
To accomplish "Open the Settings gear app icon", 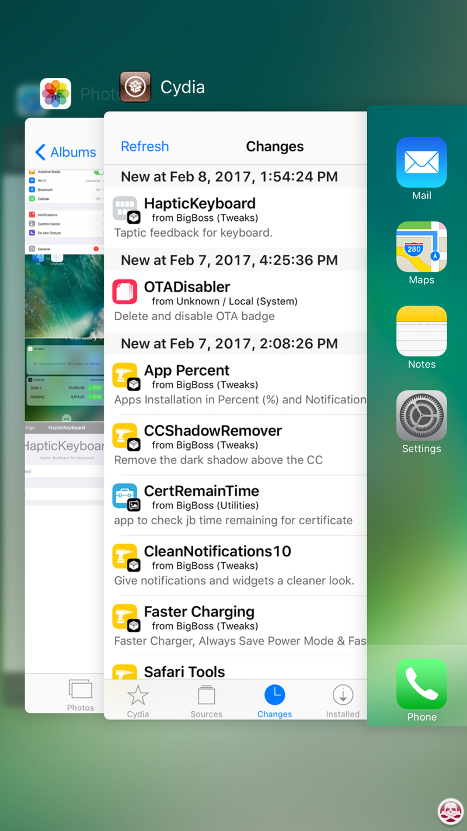I will (421, 415).
